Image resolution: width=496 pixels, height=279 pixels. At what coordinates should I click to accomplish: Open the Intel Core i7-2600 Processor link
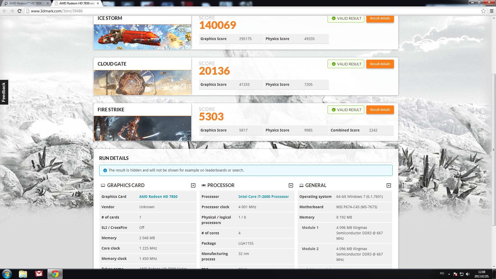click(x=263, y=197)
